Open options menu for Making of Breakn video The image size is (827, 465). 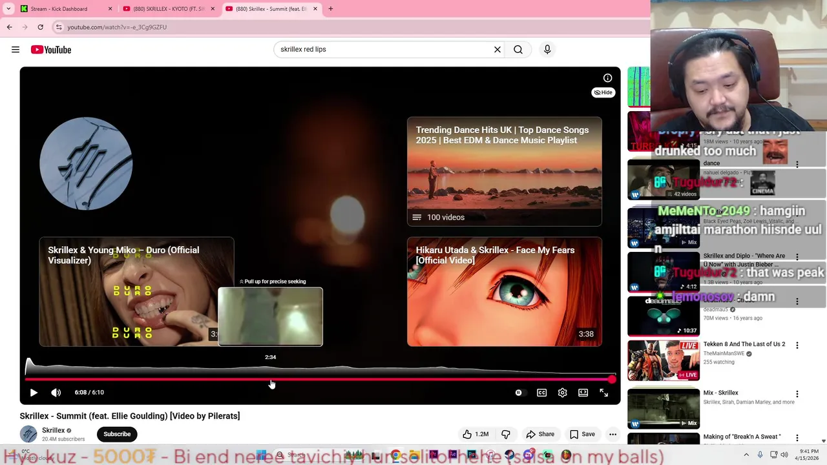797,438
